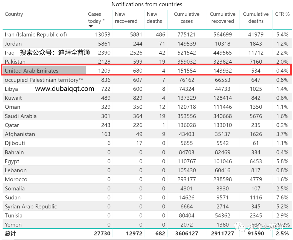The height and width of the screenshot is (240, 293).
Task: Select the Morocco country cell
Action: [16, 179]
